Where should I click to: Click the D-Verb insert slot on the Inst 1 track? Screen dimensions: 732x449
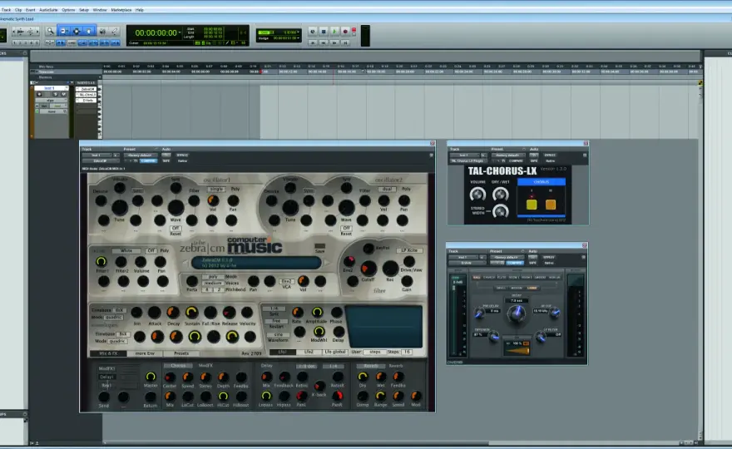[87, 100]
